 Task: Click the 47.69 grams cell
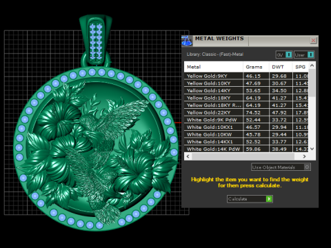click(x=256, y=83)
